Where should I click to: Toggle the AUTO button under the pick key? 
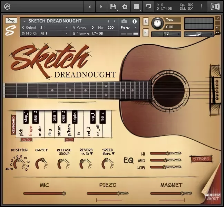(x=27, y=140)
